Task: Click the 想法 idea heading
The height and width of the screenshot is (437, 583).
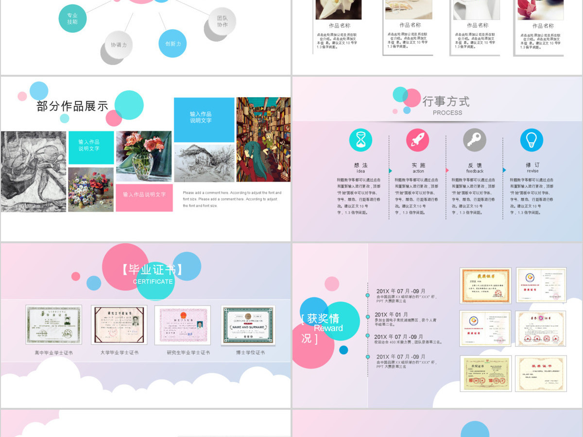Action: 360,168
